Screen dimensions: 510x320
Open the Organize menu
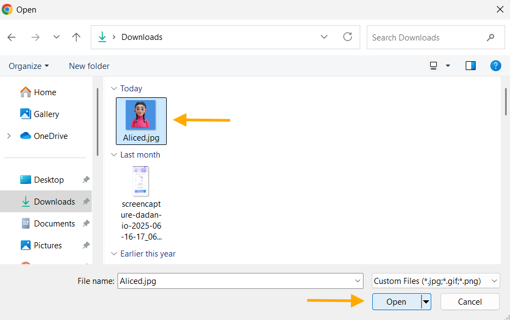pyautogui.click(x=28, y=66)
